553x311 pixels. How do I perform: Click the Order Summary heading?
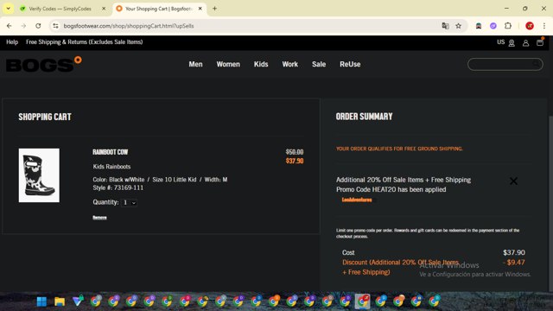364,117
